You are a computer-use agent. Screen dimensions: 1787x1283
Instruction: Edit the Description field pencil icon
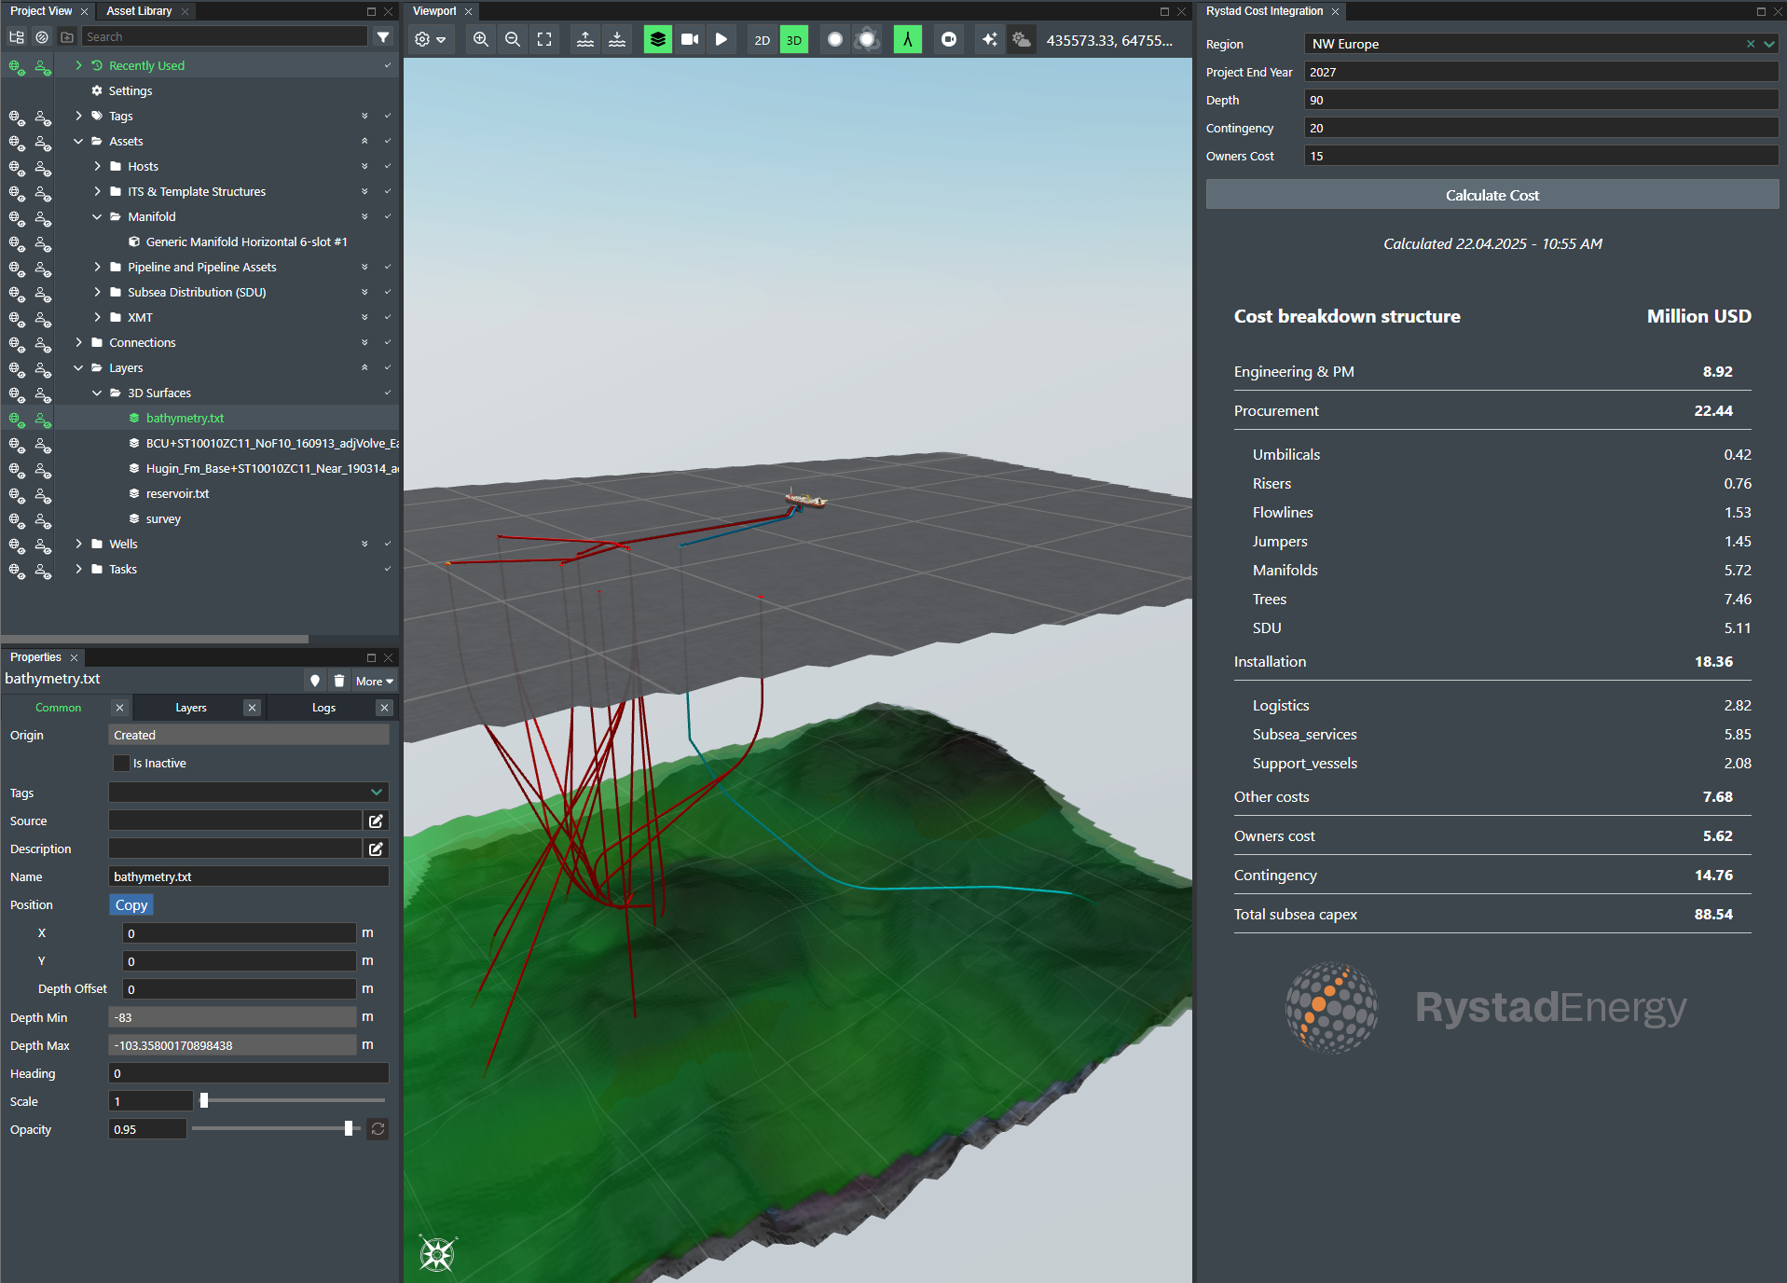(376, 849)
